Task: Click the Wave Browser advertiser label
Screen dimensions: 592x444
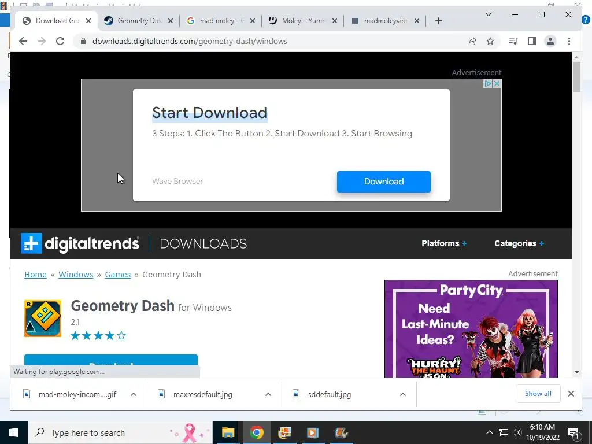Action: click(x=177, y=181)
